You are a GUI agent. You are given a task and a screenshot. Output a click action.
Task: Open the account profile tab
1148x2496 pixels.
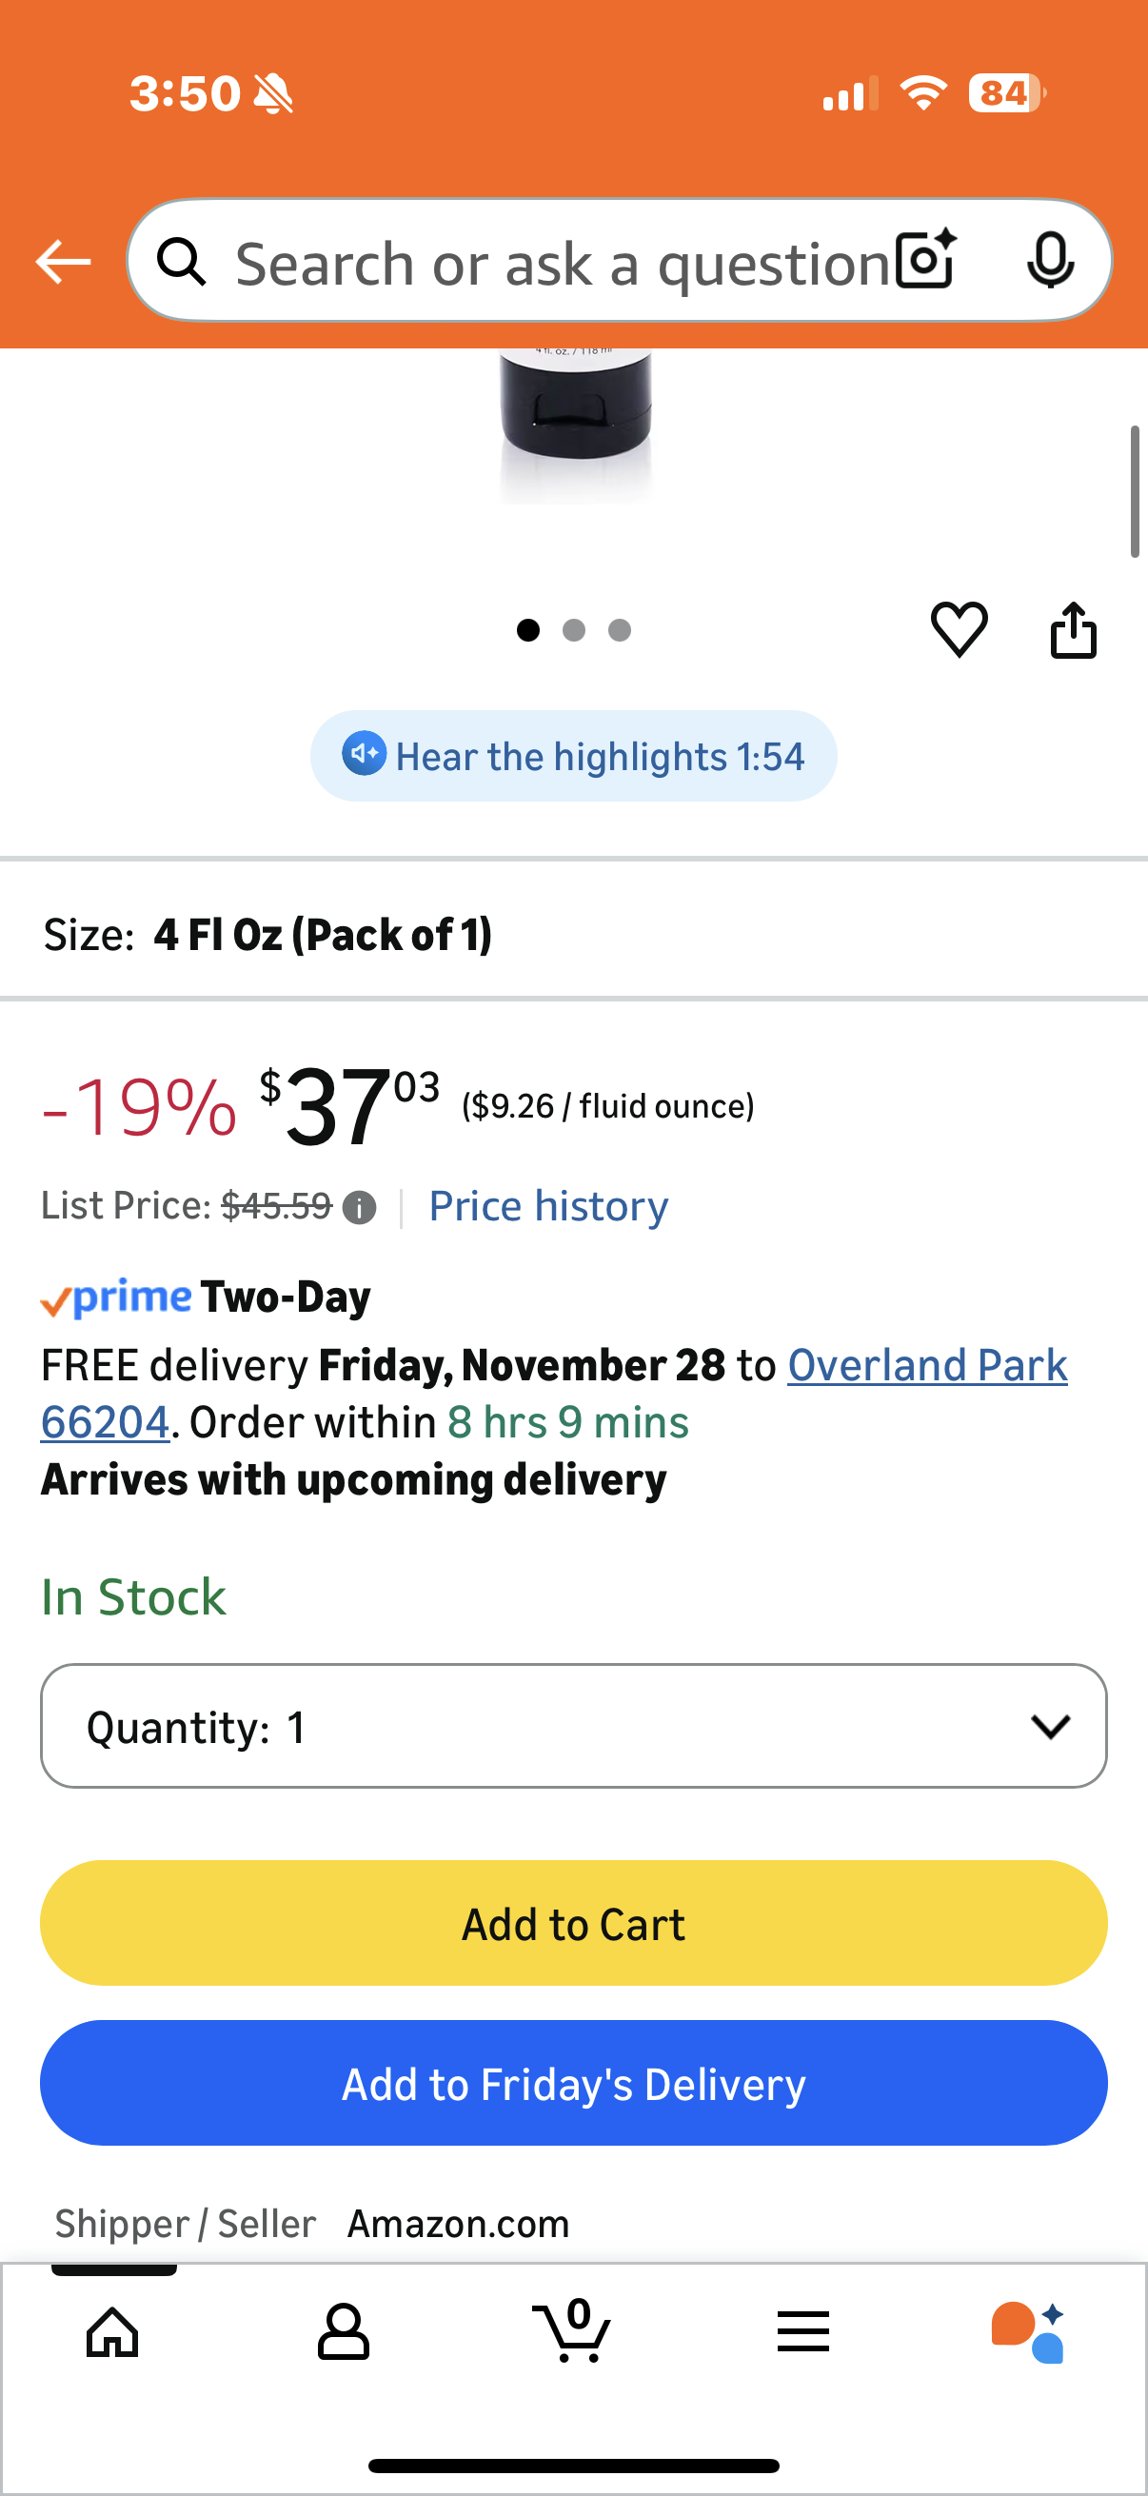343,2331
